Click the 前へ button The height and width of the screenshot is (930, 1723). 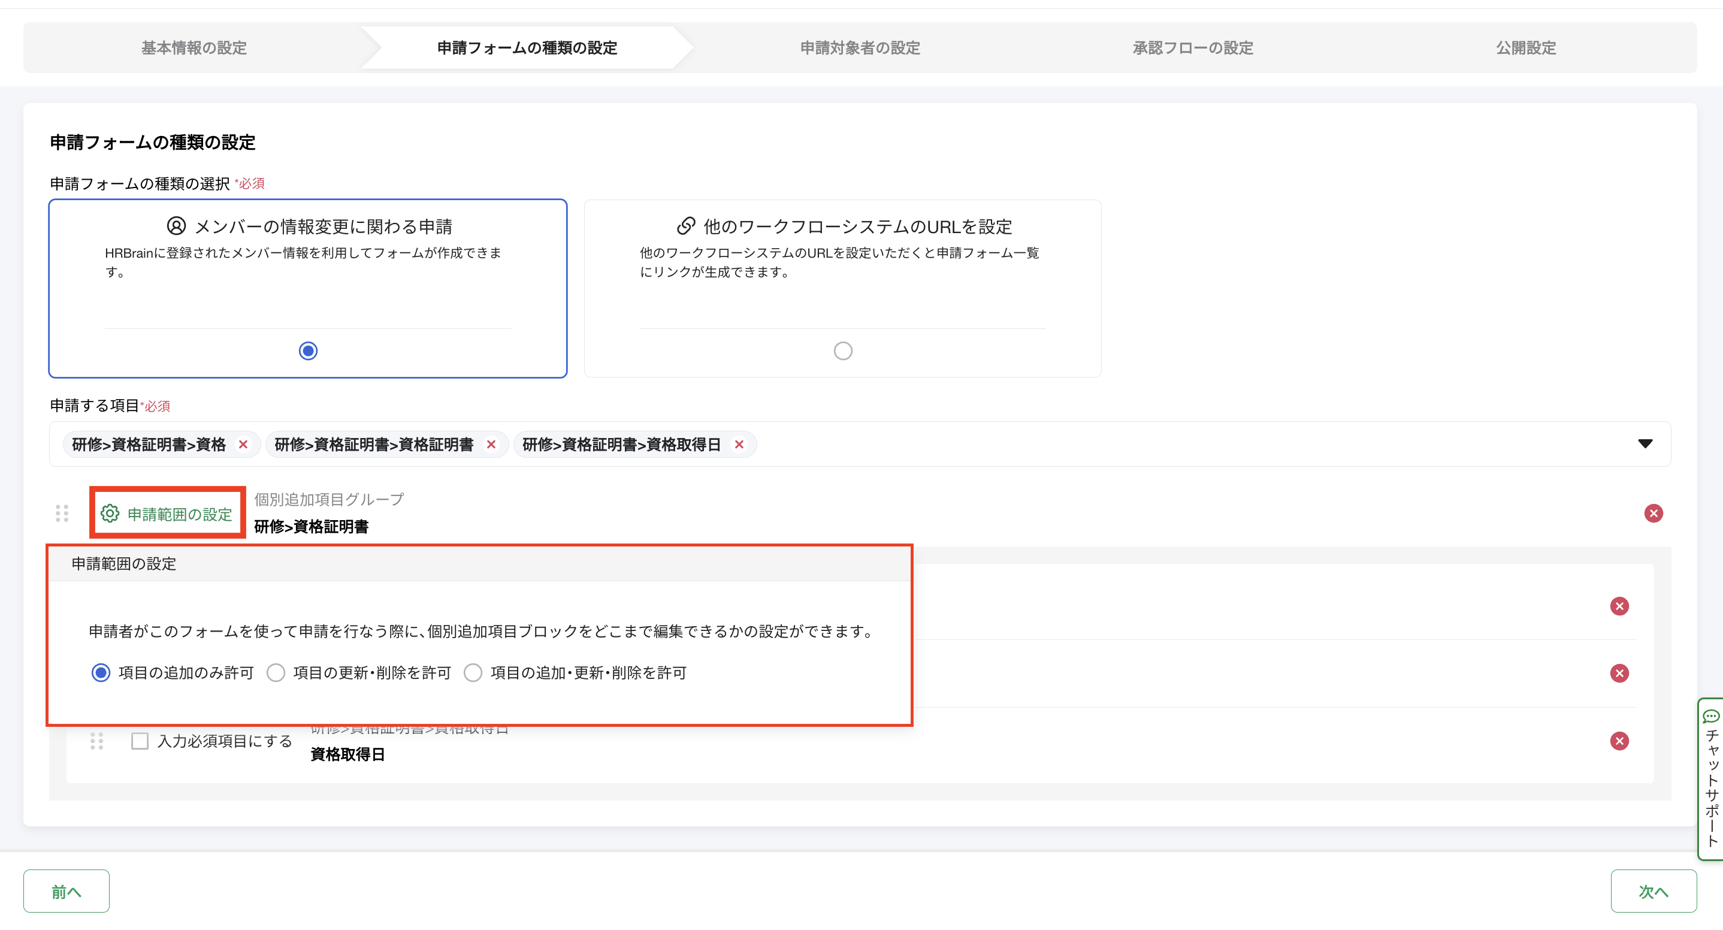[66, 890]
